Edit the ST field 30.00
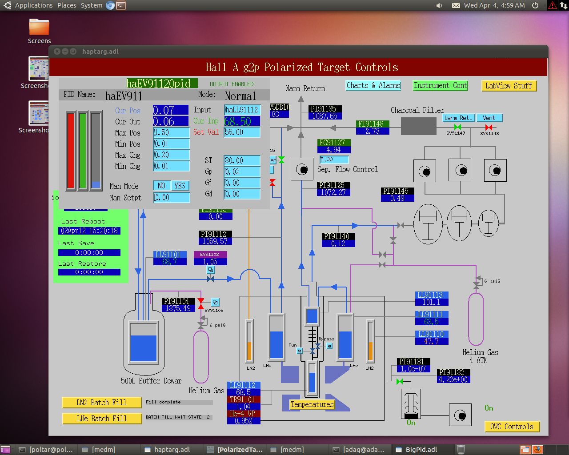The width and height of the screenshot is (569, 455). (242, 160)
